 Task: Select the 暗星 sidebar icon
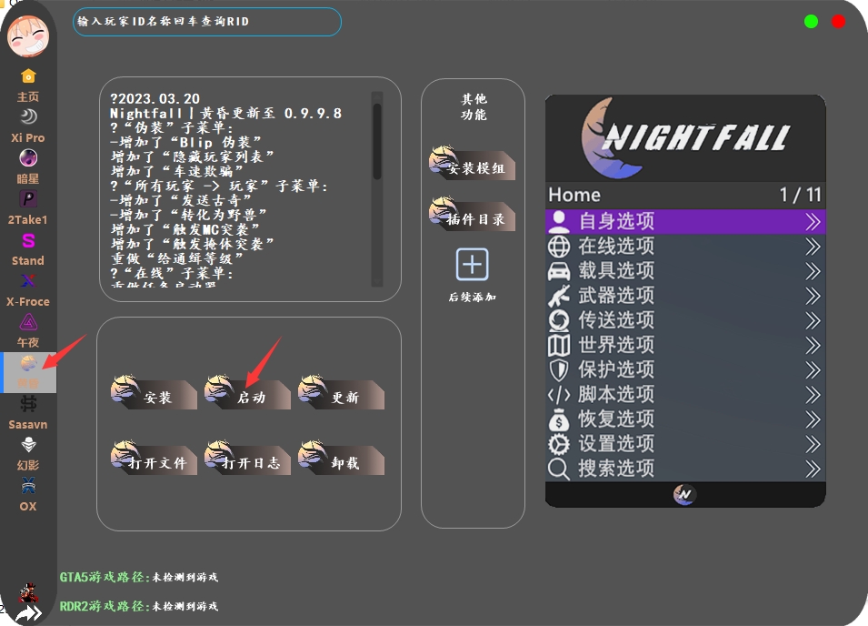(28, 165)
